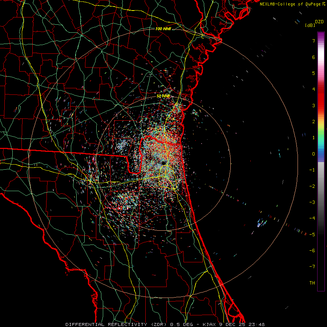Click the -3 scale value
This screenshot has height=327, width=327.
pos(312,202)
